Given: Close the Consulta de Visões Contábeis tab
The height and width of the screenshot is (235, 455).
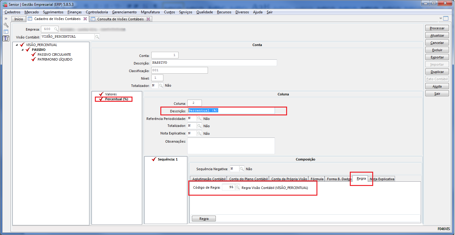Looking at the screenshot, I should 148,19.
